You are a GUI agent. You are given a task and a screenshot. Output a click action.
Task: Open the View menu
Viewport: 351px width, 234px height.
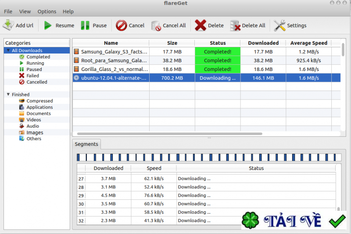coord(25,11)
